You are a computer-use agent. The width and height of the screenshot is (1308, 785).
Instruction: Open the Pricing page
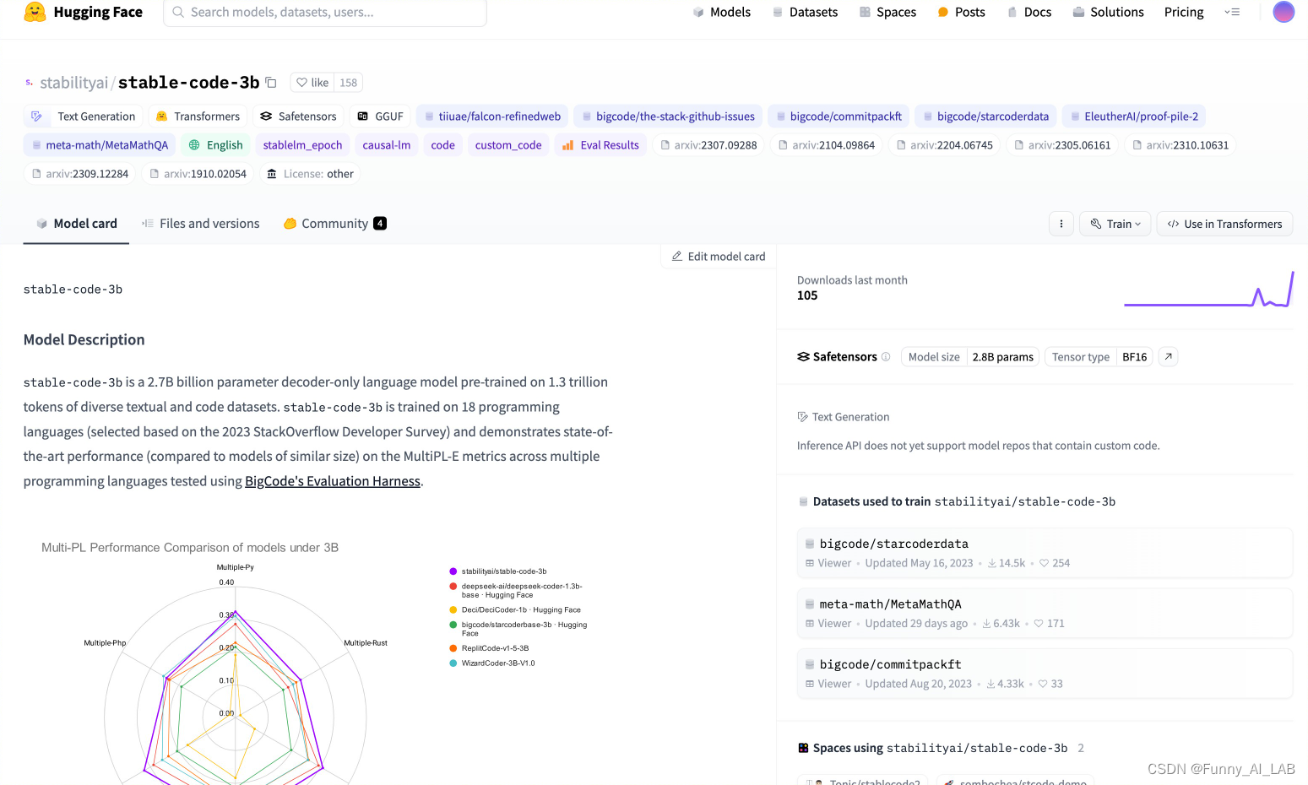pyautogui.click(x=1184, y=12)
